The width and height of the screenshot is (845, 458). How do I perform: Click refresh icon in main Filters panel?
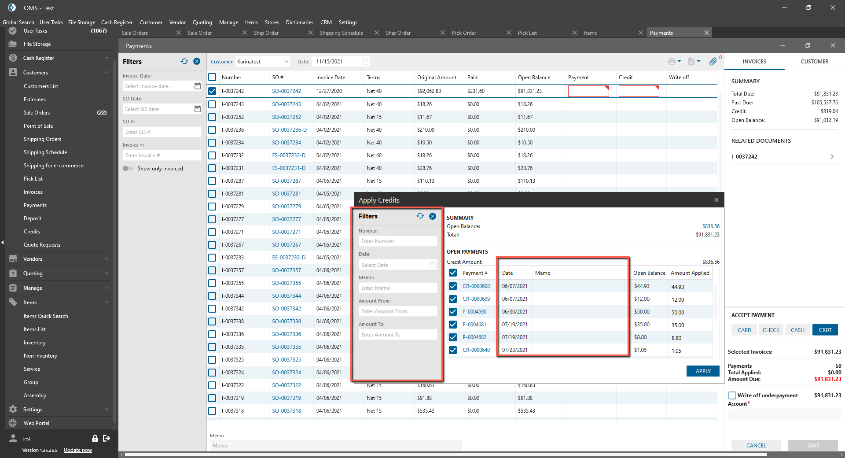(x=184, y=62)
